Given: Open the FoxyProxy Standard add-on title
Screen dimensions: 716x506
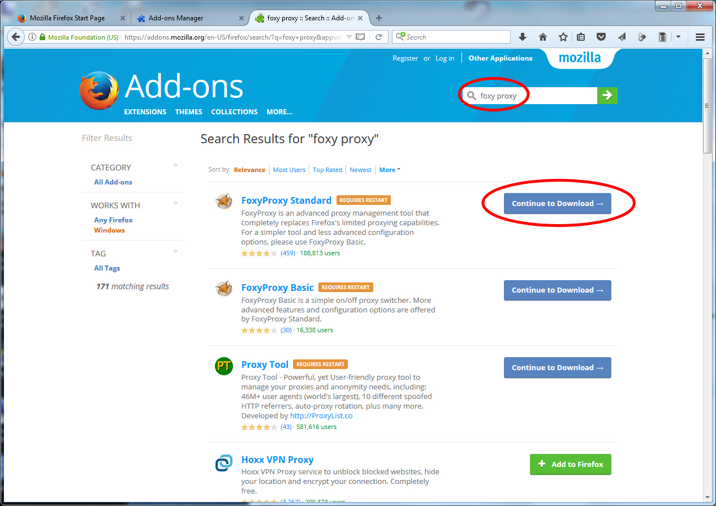Looking at the screenshot, I should point(286,200).
